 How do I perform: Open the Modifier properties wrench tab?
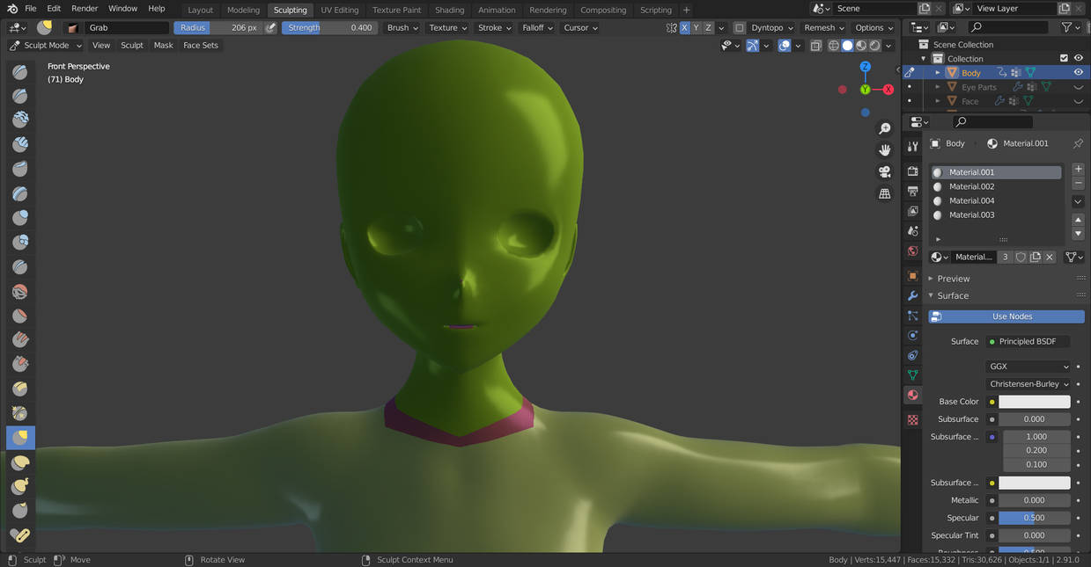click(x=912, y=295)
